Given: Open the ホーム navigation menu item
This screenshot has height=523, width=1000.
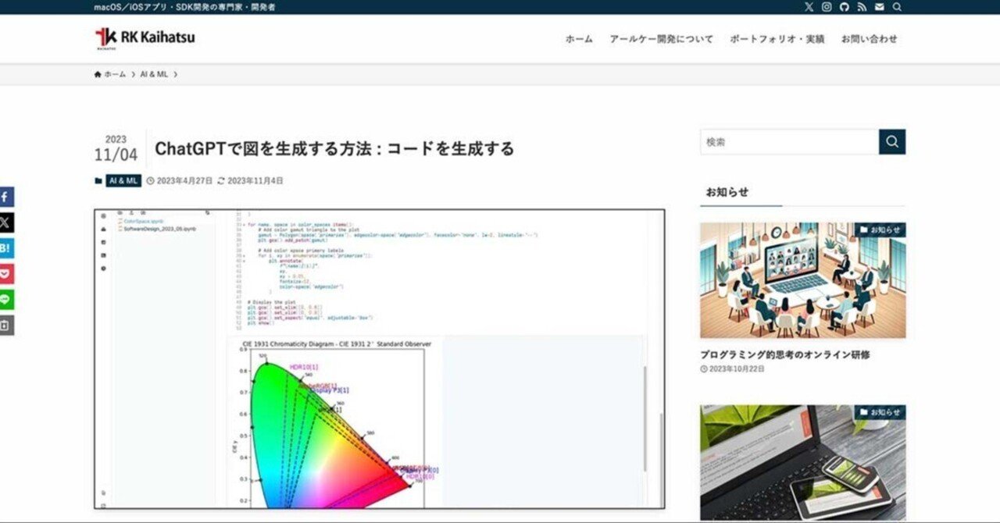Looking at the screenshot, I should click(x=578, y=38).
